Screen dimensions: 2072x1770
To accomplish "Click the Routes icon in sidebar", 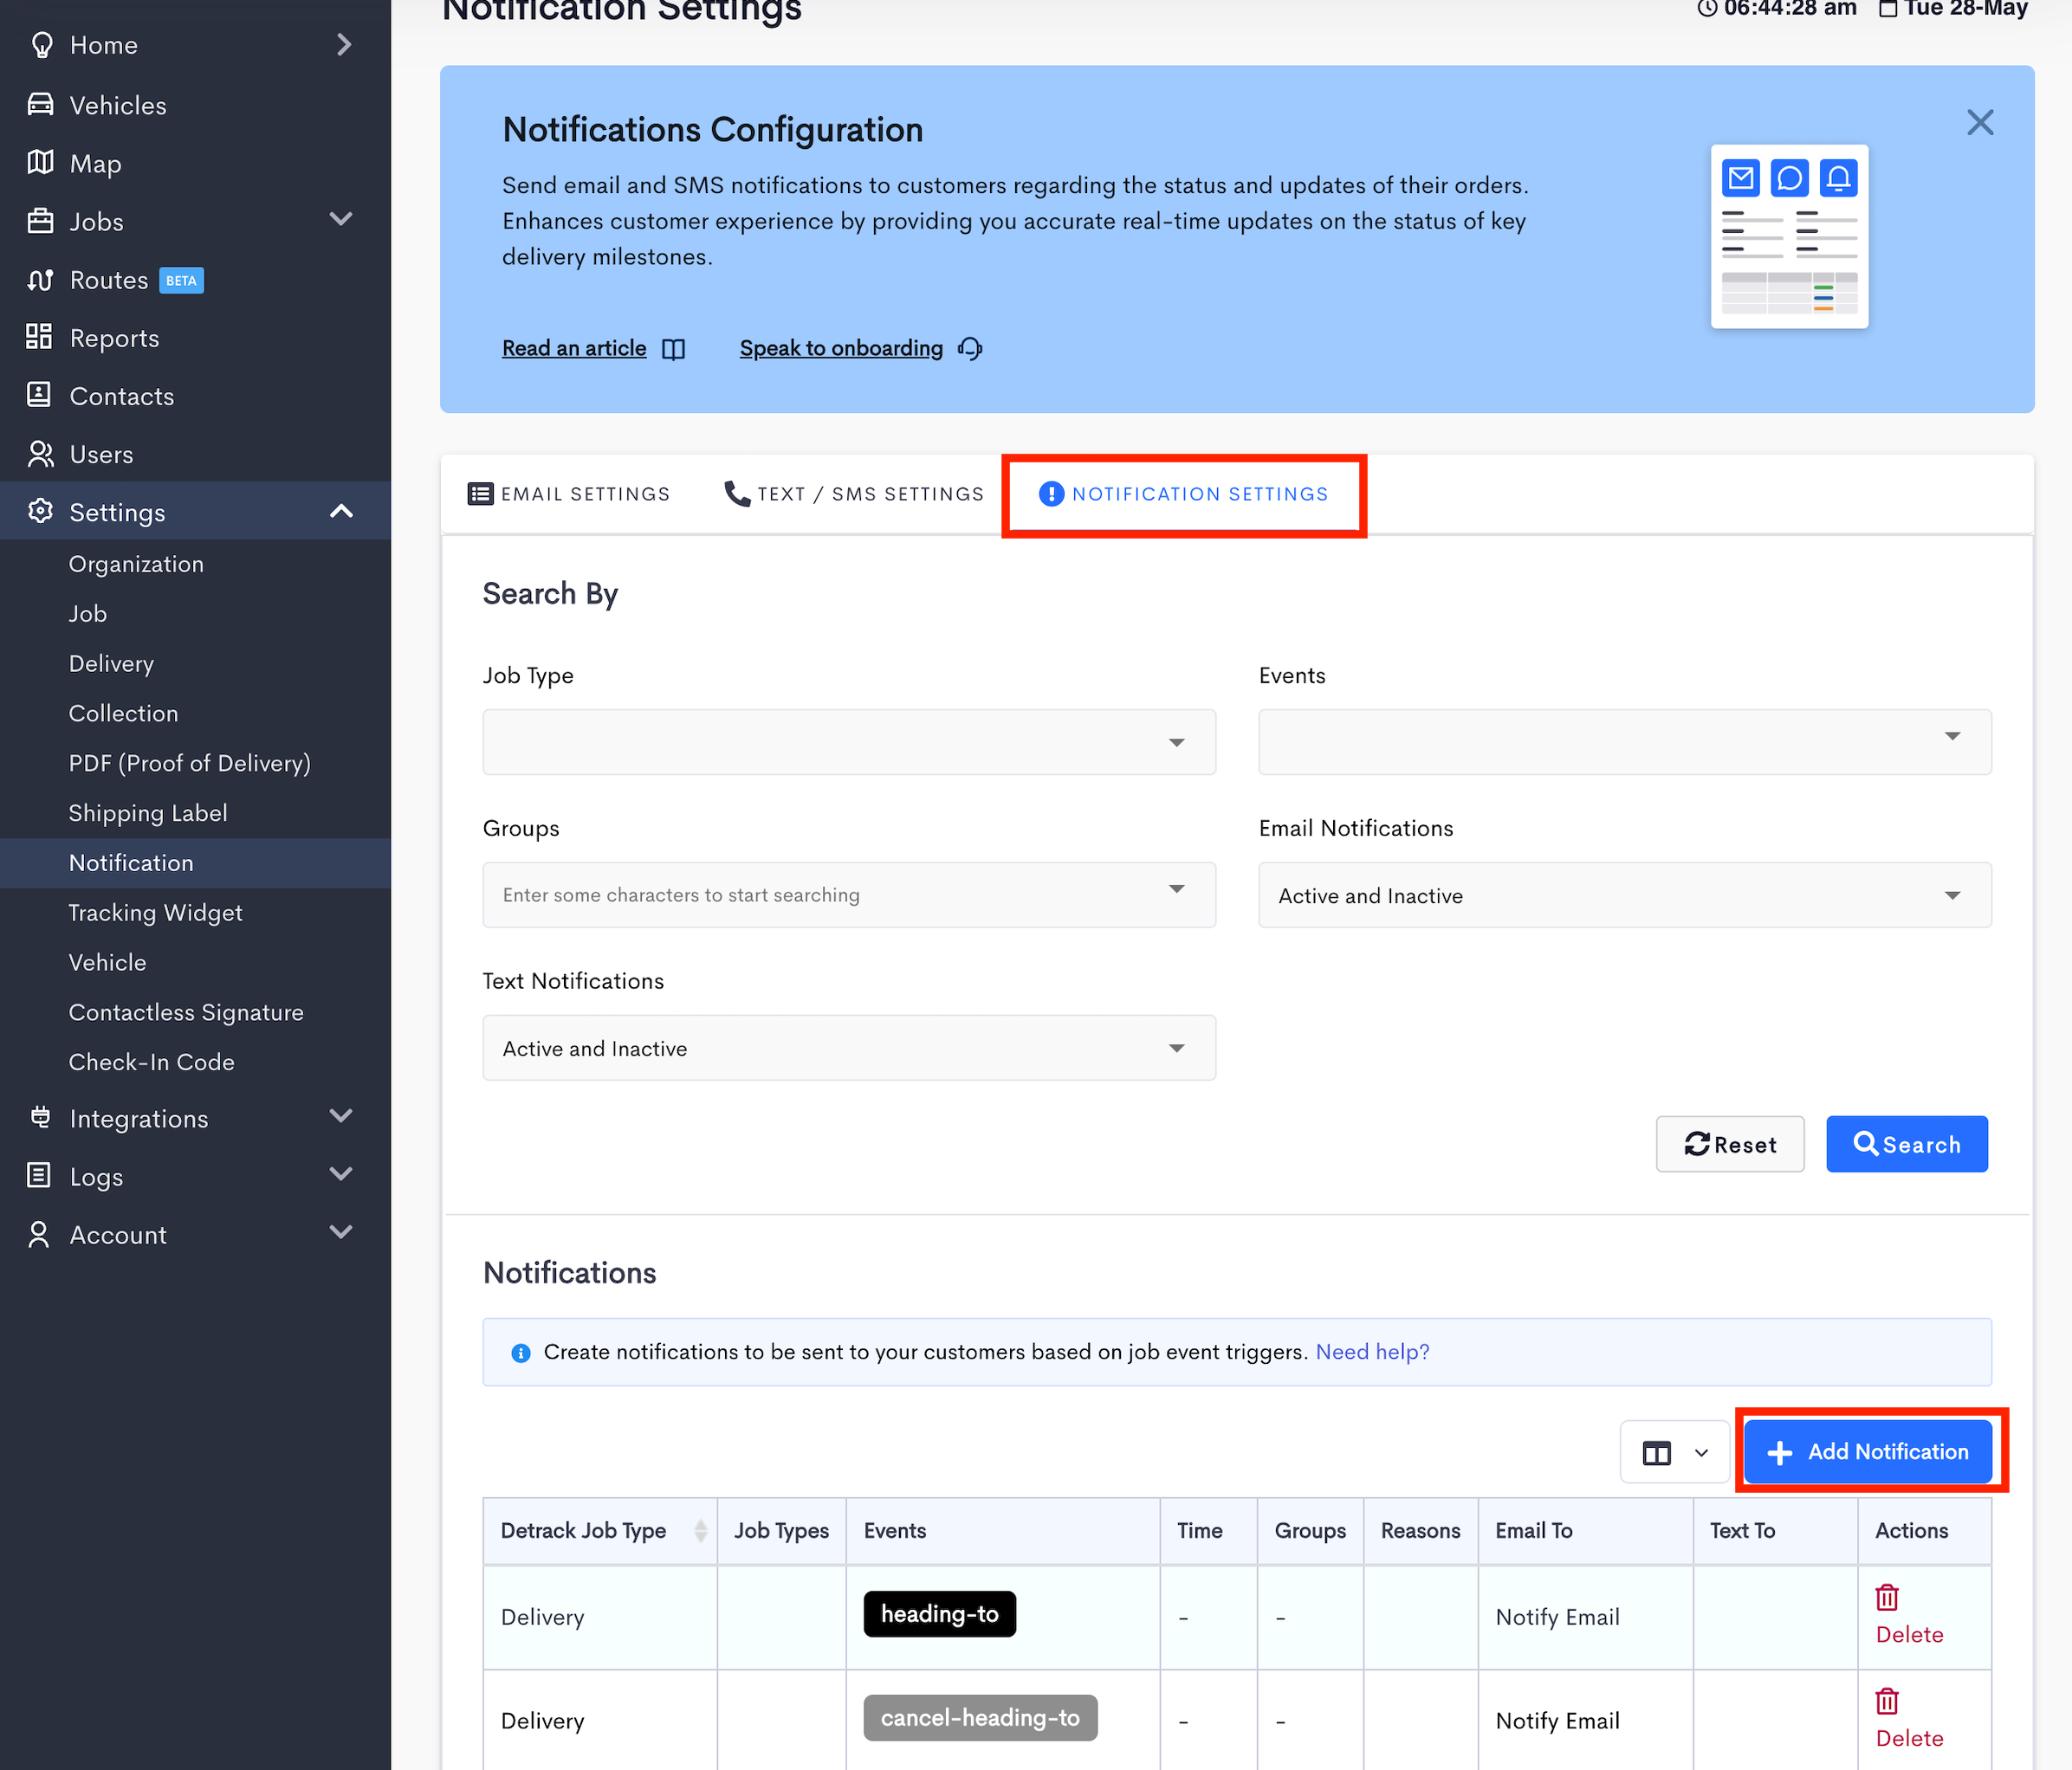I will tap(40, 280).
